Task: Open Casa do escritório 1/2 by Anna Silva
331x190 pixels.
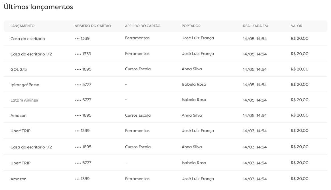Action: pos(31,147)
